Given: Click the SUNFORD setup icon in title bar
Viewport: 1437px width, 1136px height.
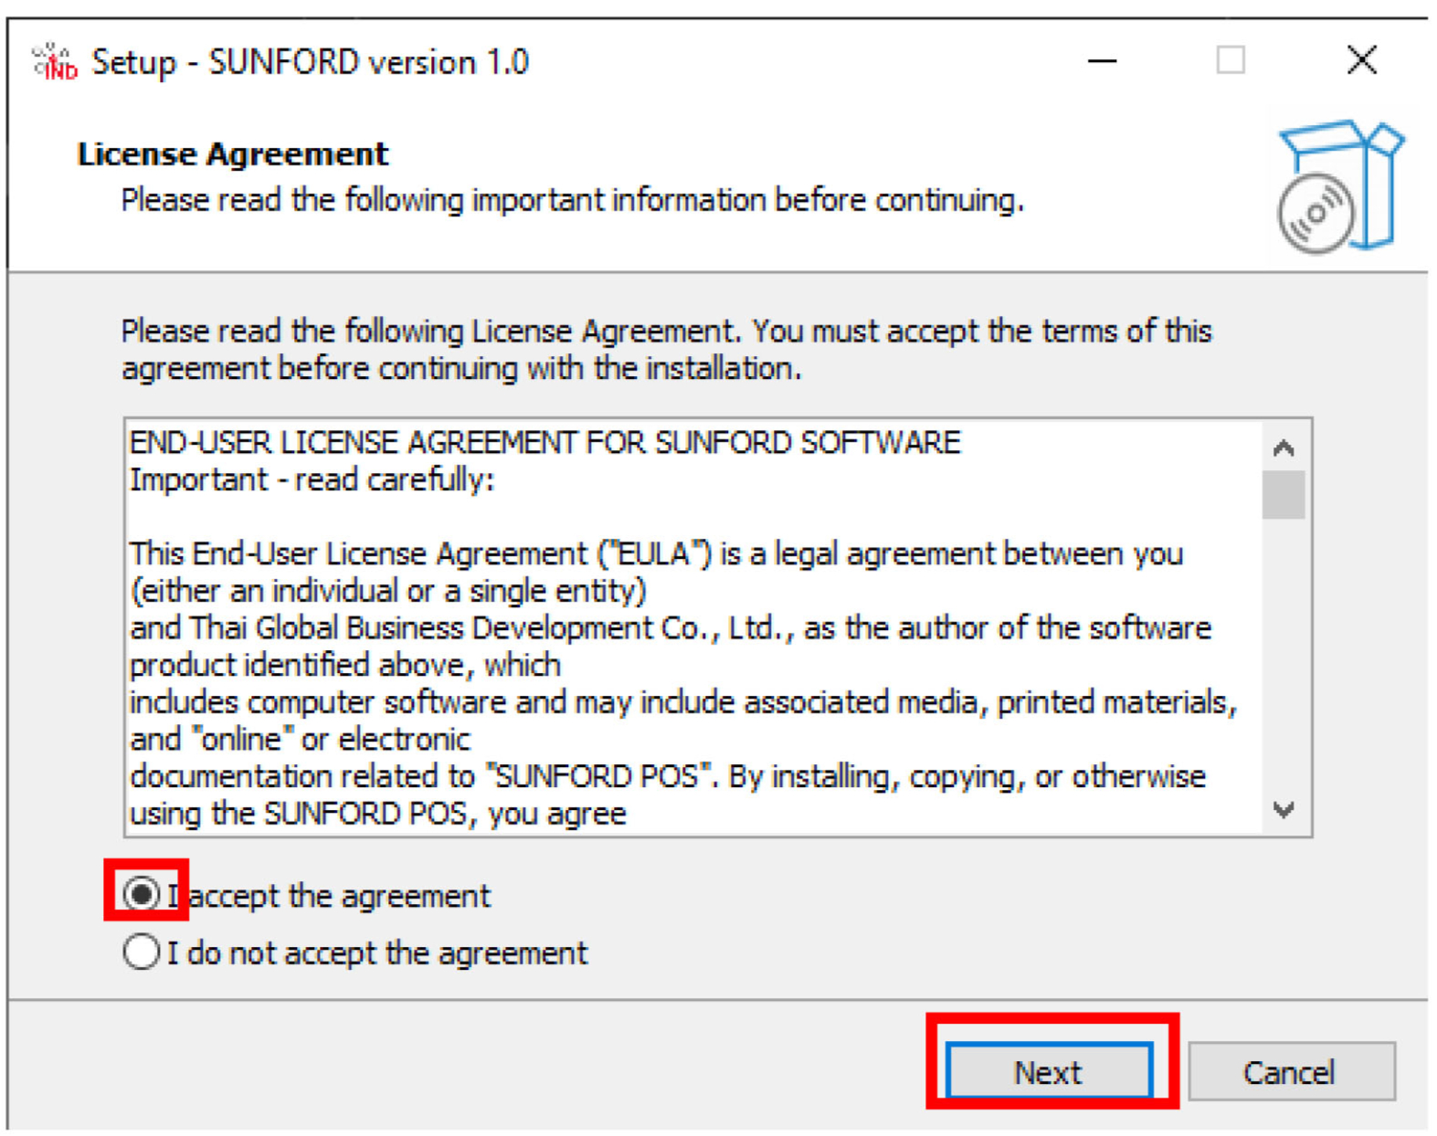Looking at the screenshot, I should [55, 62].
